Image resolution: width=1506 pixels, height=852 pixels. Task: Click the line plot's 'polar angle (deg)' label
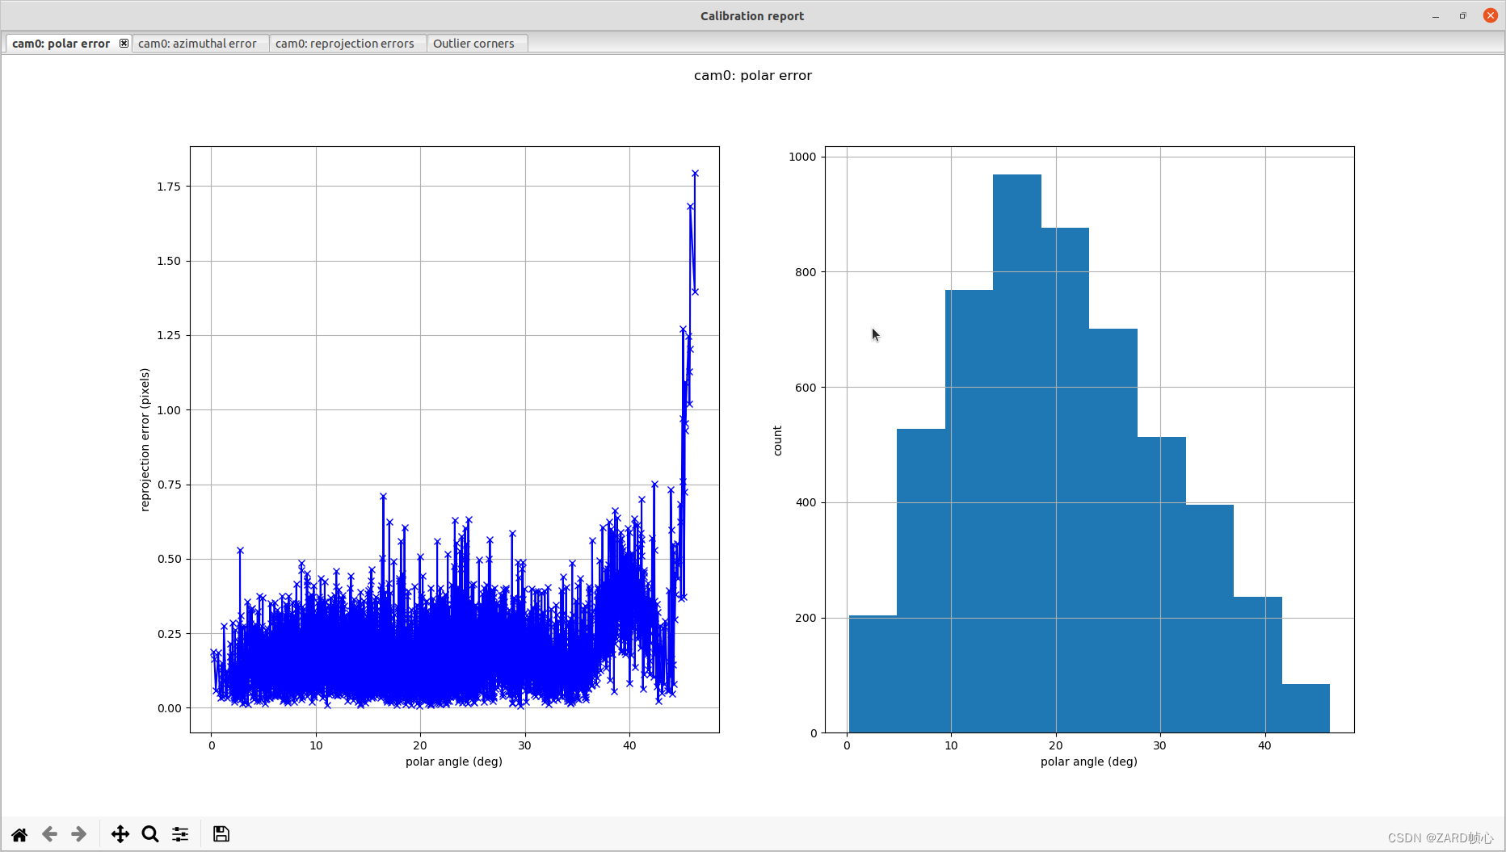pos(454,762)
